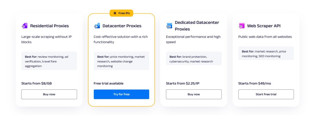The height and width of the screenshot is (115, 327).
Task: Click Web Scraper API 'Best for' info box
Action: click(266, 54)
